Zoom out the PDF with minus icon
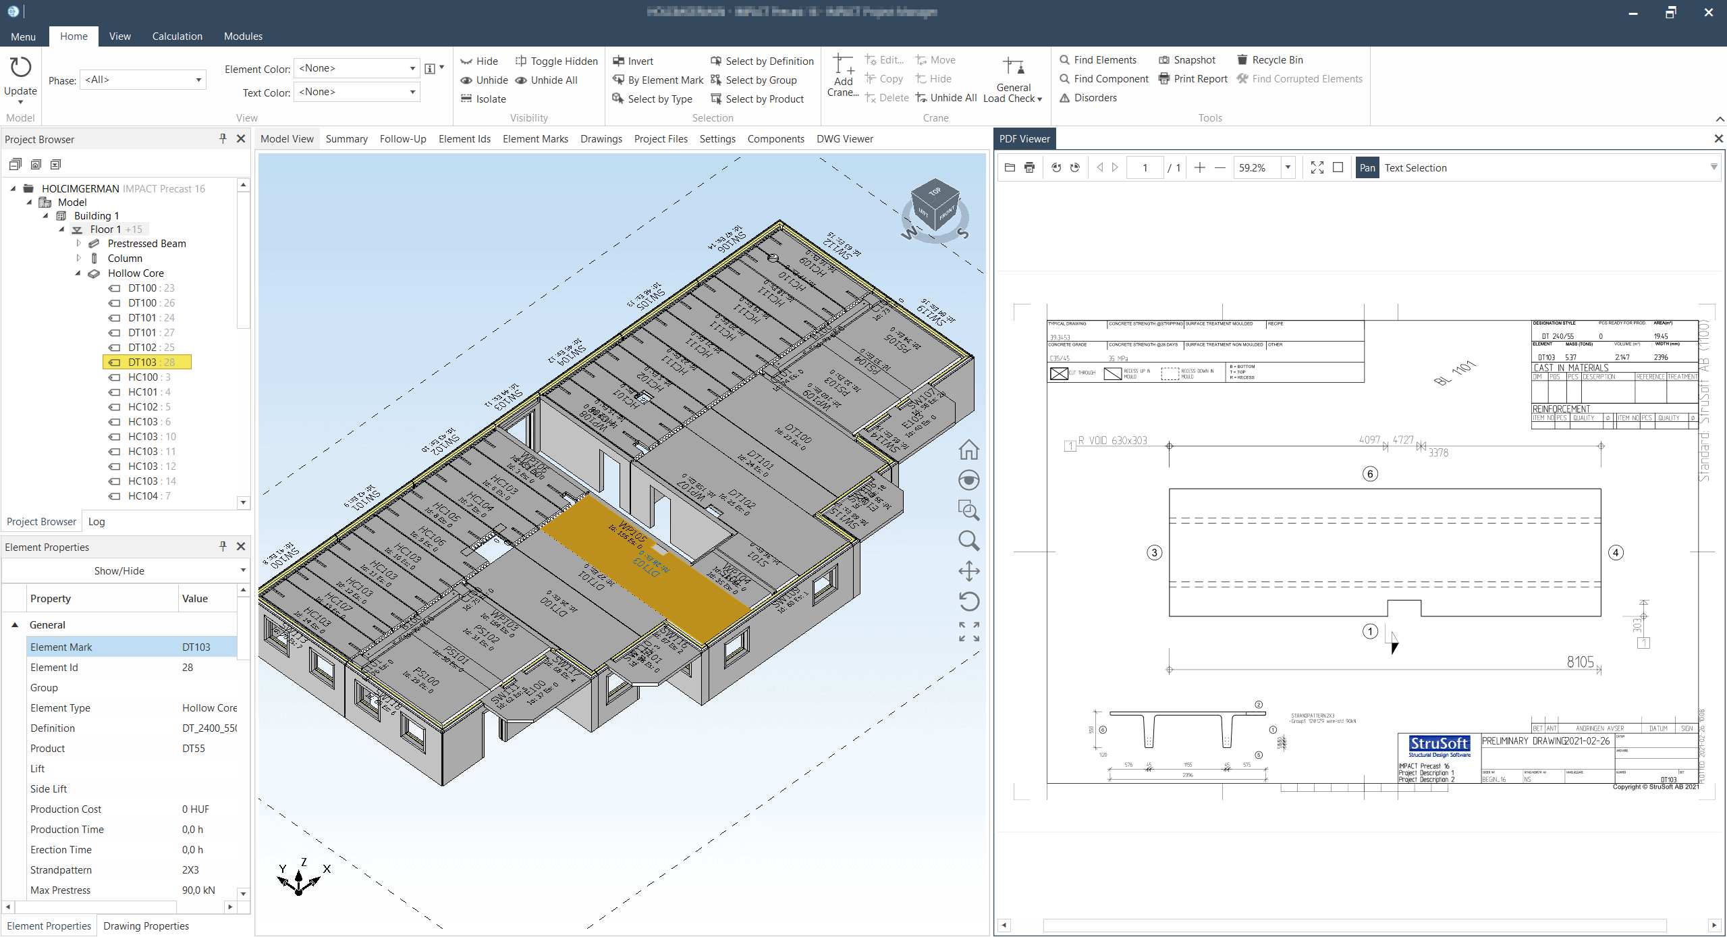The image size is (1727, 937). [x=1220, y=167]
